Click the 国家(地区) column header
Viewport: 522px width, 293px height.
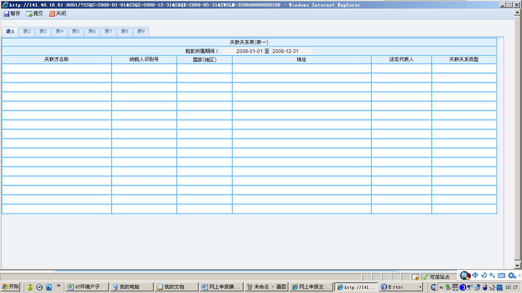click(x=204, y=59)
